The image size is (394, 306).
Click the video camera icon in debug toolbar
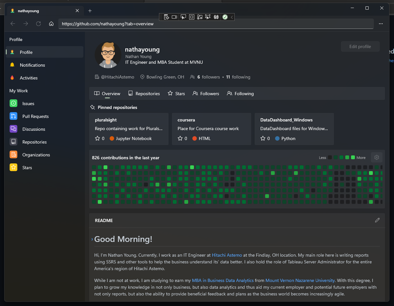coord(174,17)
